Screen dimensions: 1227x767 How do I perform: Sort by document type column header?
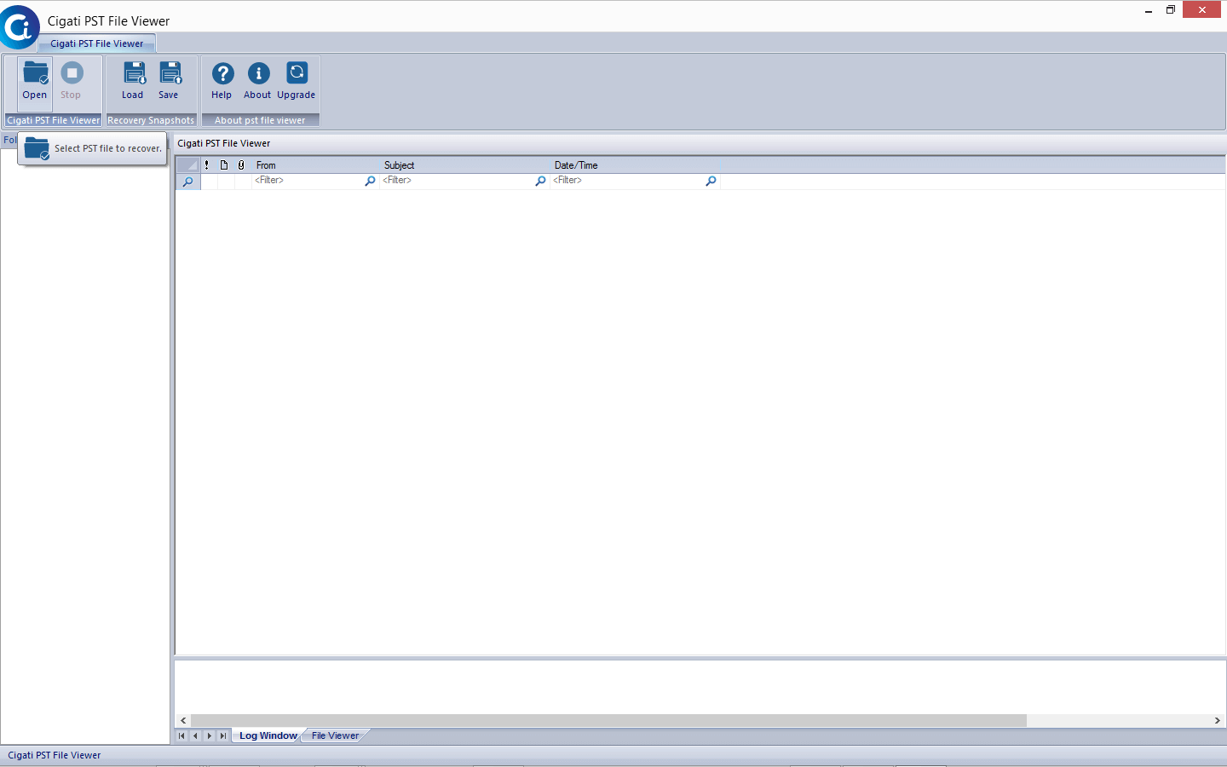(x=224, y=165)
